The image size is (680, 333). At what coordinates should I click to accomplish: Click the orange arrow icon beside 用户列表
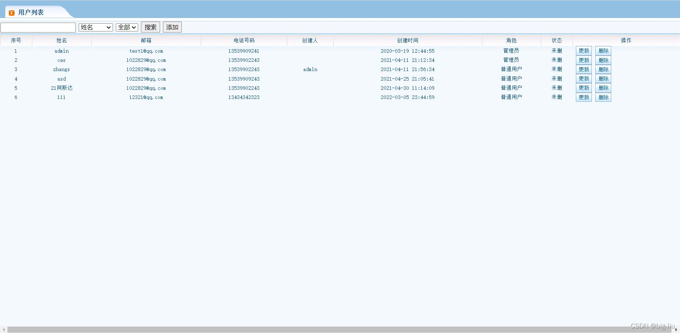click(12, 13)
